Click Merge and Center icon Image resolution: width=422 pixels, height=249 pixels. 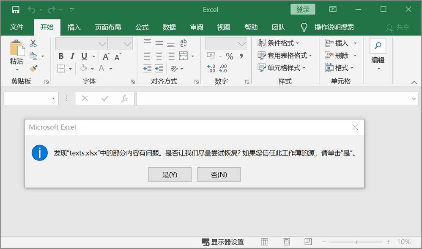point(183,56)
